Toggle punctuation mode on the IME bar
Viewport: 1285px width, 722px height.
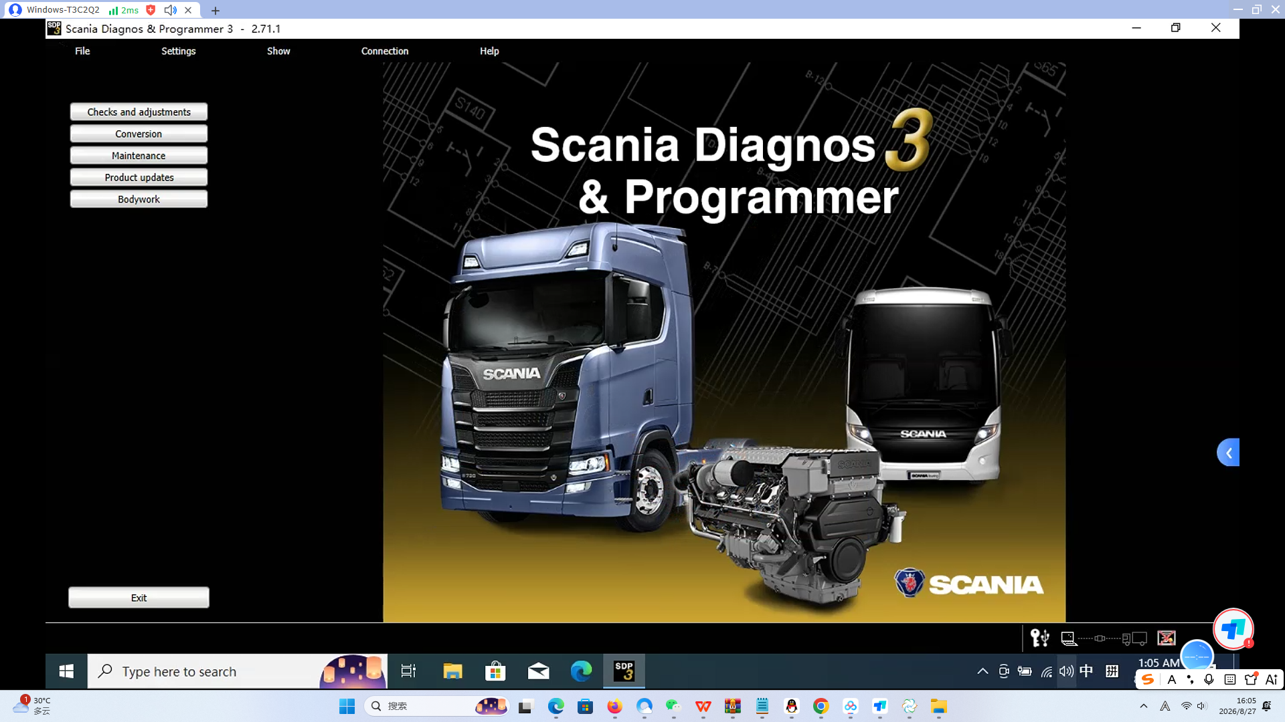pos(1190,679)
